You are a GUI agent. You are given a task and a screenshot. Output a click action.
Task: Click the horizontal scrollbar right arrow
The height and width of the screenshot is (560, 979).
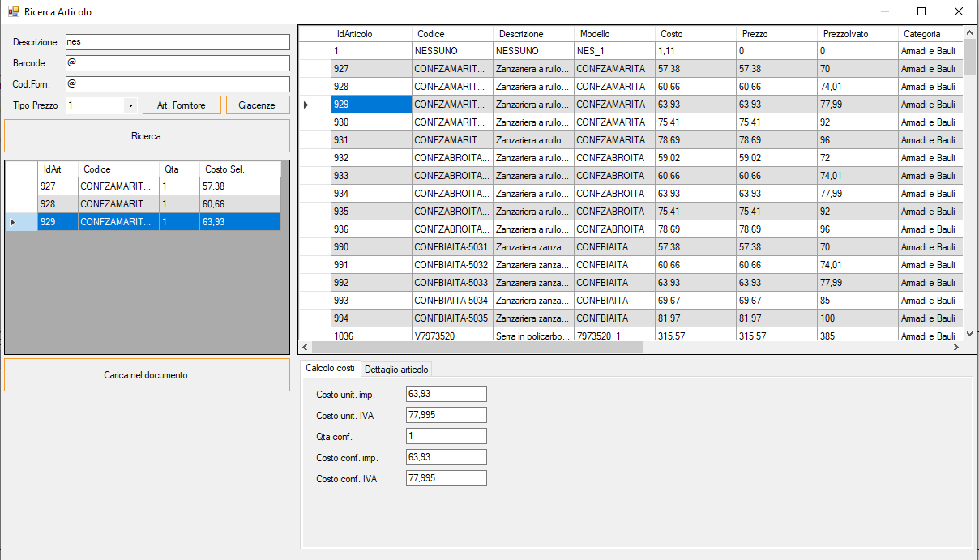coord(955,347)
